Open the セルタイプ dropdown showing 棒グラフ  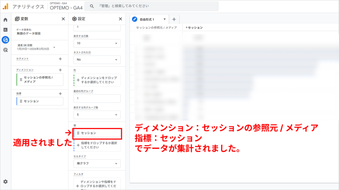click(x=96, y=163)
